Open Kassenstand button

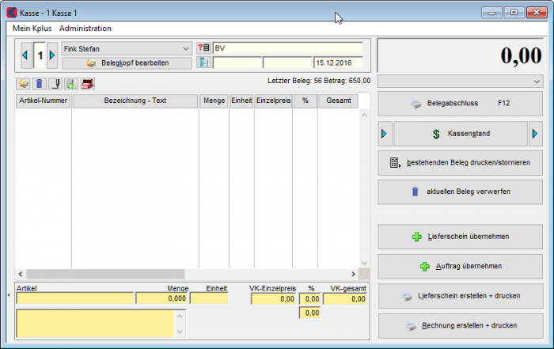(x=461, y=134)
